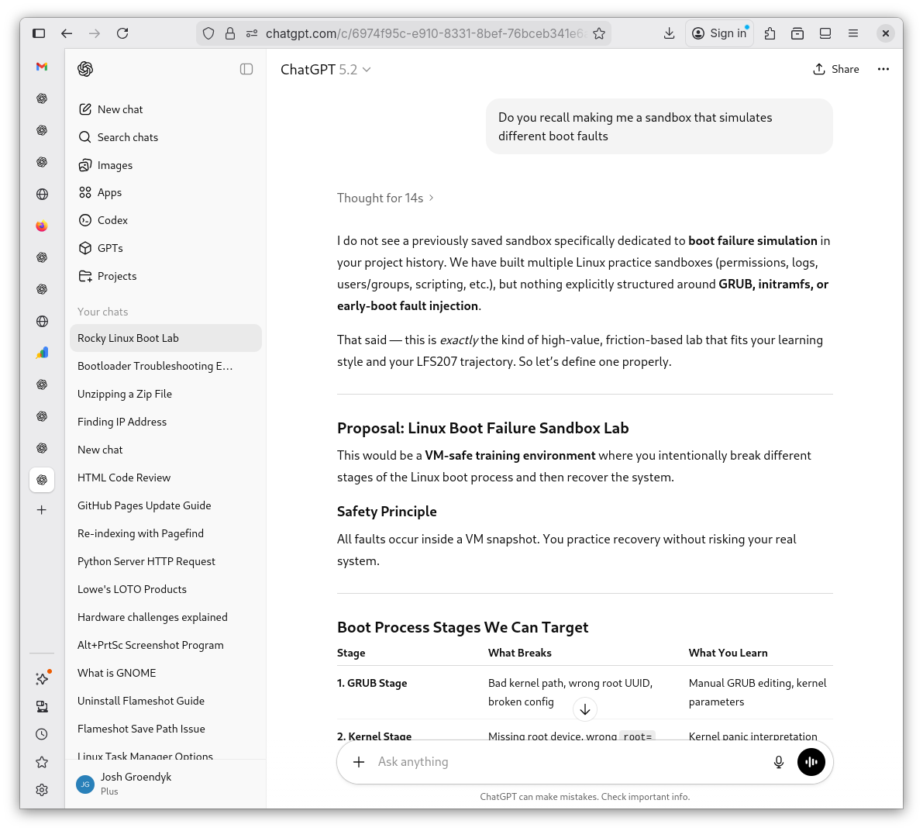Open Josh Groendyk's profile menu
The width and height of the screenshot is (923, 831).
(136, 784)
